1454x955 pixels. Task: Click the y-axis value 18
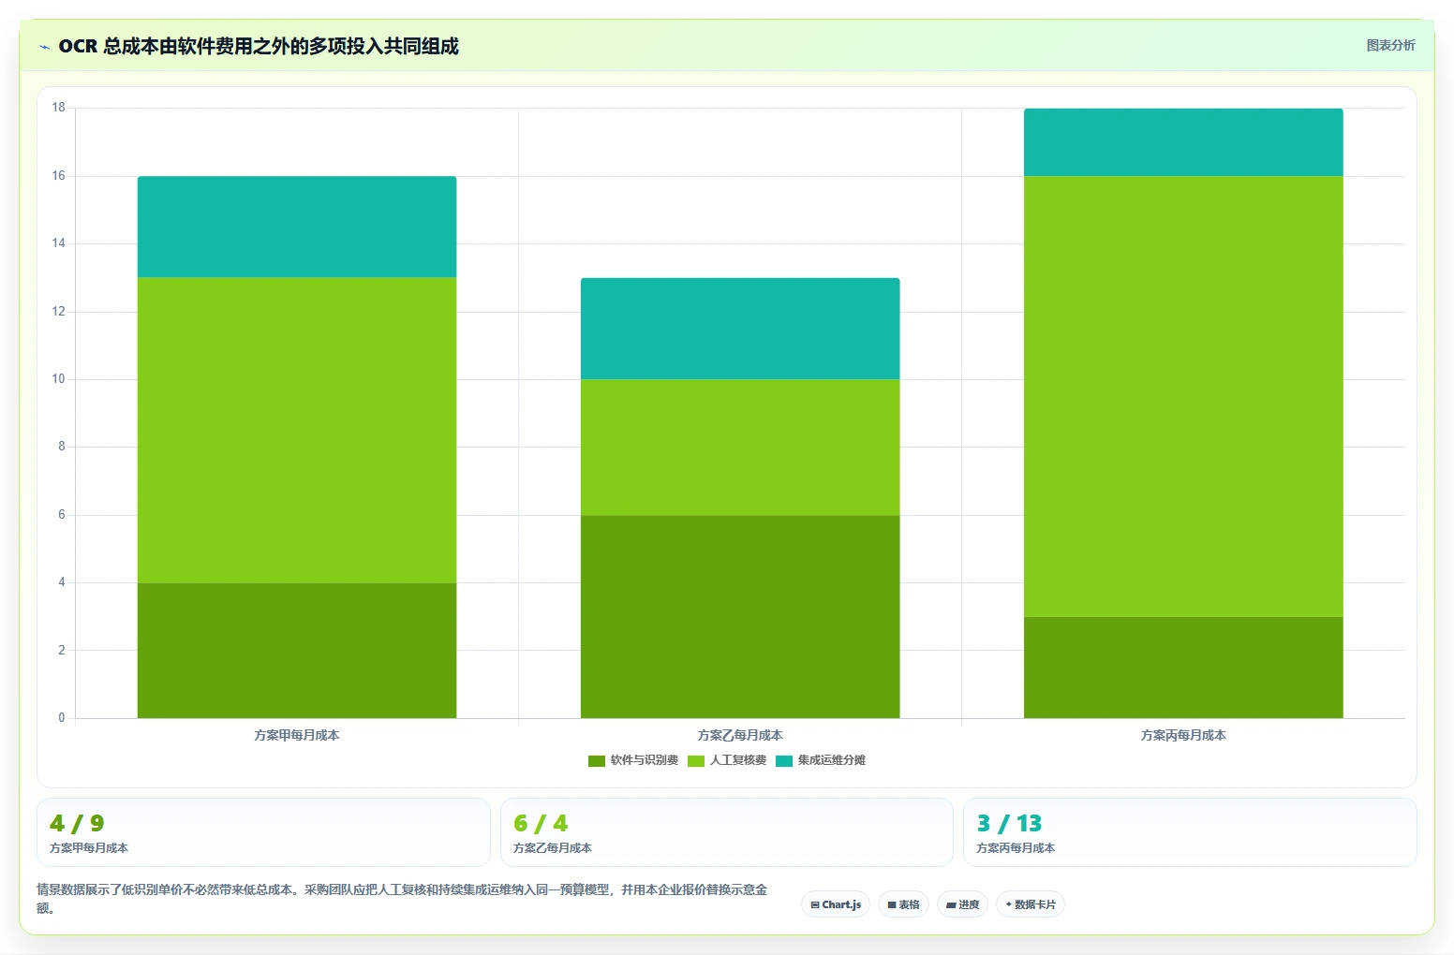point(59,108)
